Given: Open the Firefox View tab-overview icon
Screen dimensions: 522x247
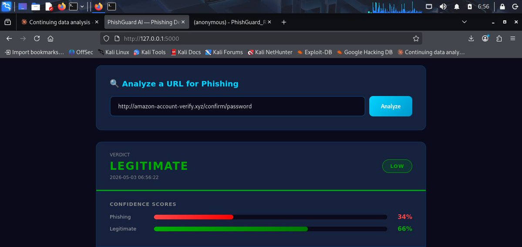Looking at the screenshot, I should pos(8,22).
